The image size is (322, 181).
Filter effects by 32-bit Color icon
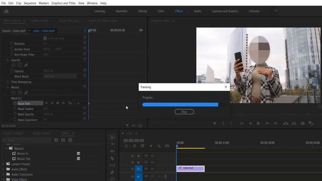tap(63, 140)
